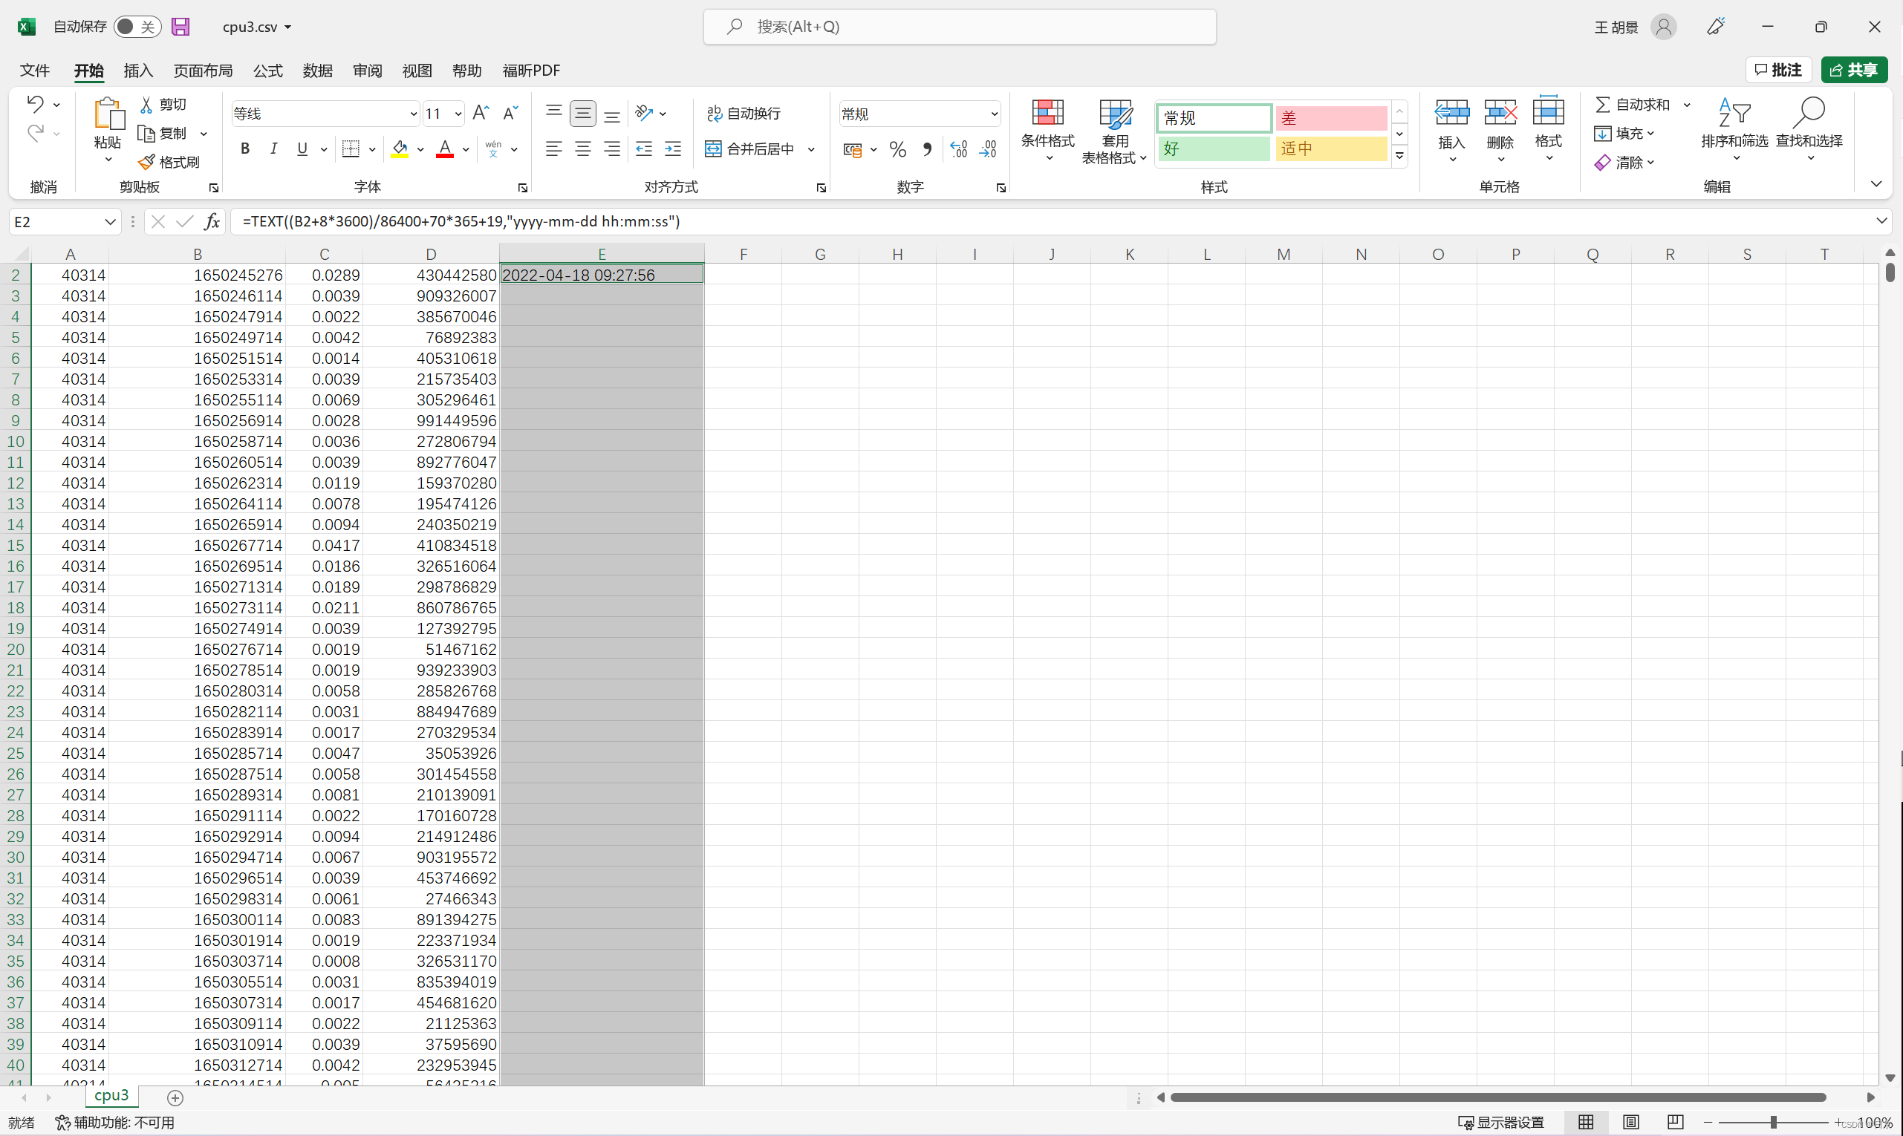Toggle Wrap Text option
The image size is (1903, 1136).
[743, 114]
